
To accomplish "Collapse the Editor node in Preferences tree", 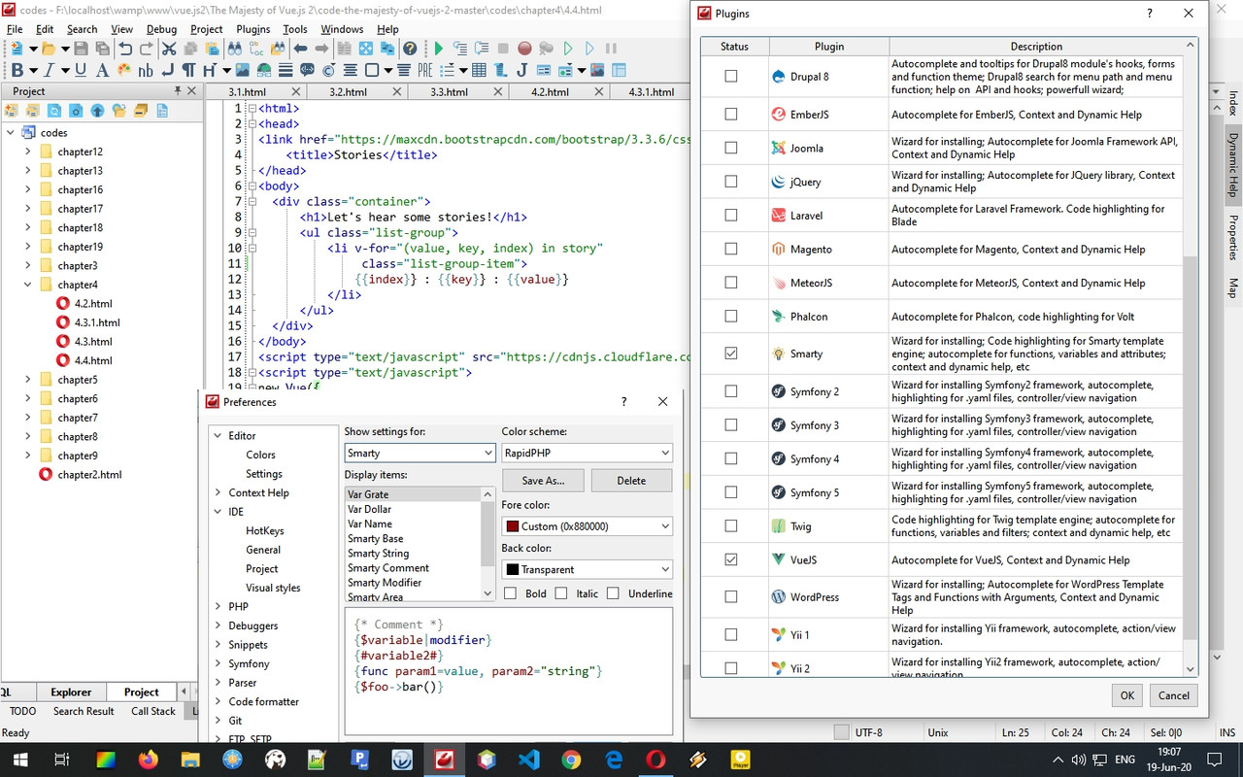I will 218,435.
